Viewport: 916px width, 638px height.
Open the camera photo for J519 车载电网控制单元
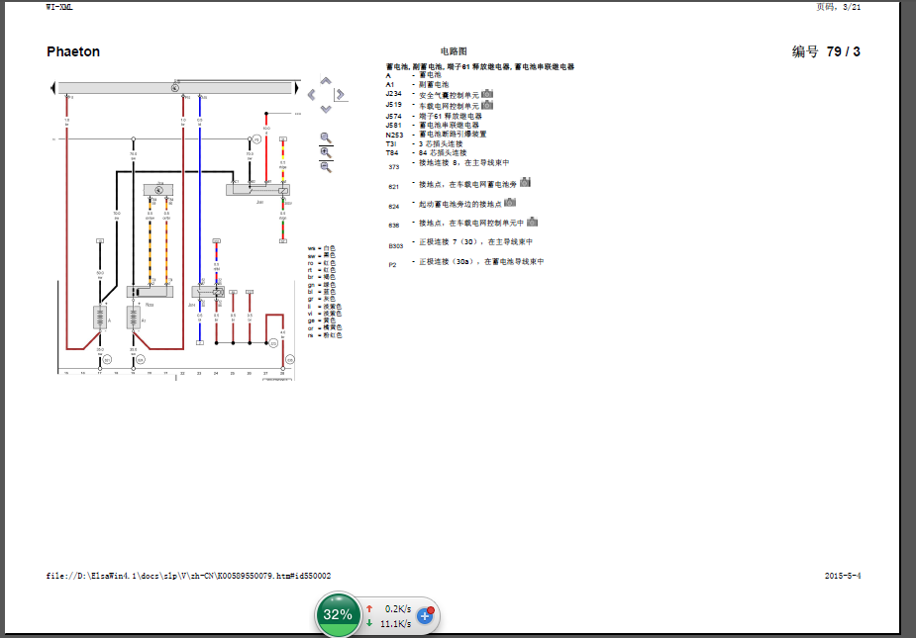(x=487, y=105)
